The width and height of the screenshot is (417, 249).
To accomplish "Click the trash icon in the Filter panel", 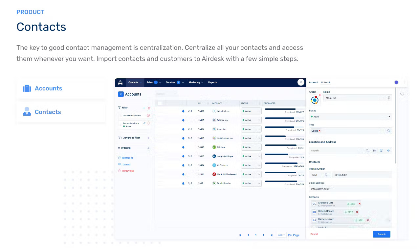I will [x=149, y=108].
